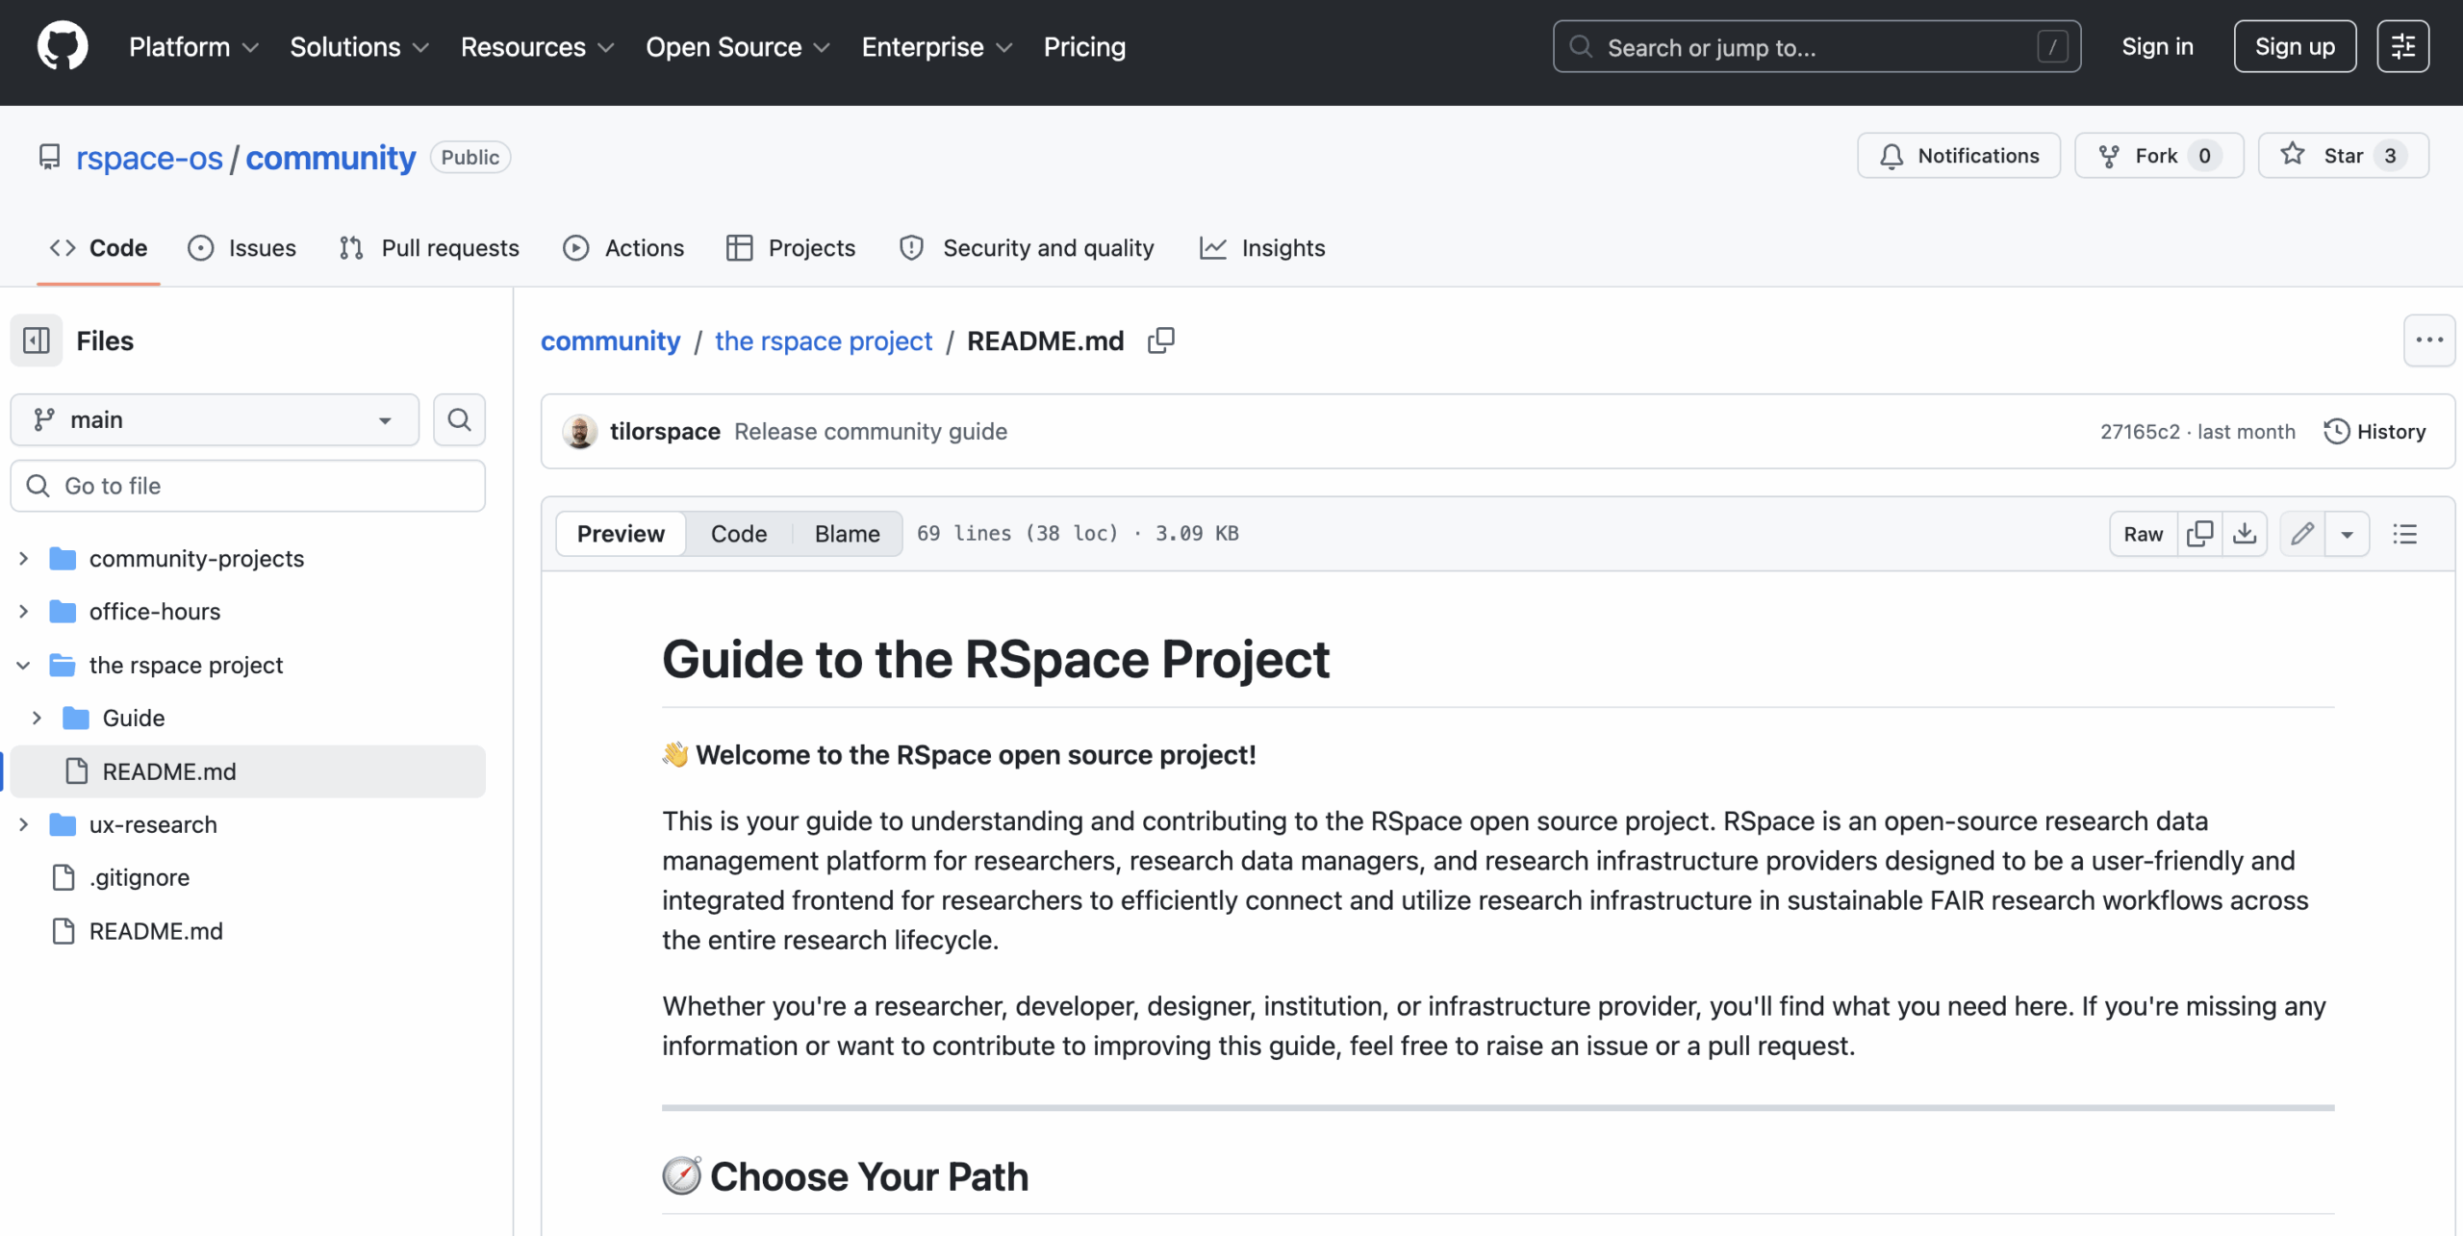Switch to Code view

click(x=739, y=533)
